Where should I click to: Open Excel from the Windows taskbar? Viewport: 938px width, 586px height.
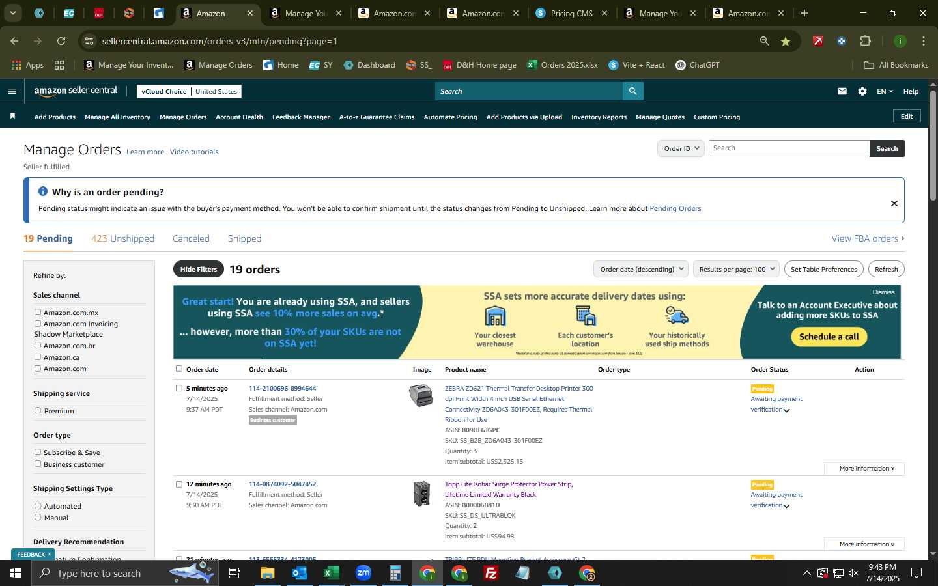coord(332,573)
